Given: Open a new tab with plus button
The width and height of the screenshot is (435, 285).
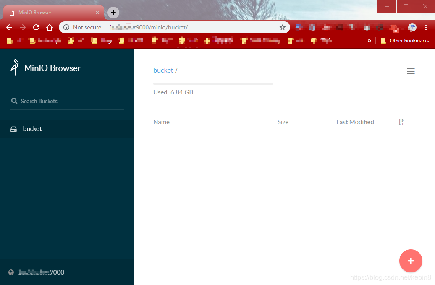Looking at the screenshot, I should coord(113,13).
